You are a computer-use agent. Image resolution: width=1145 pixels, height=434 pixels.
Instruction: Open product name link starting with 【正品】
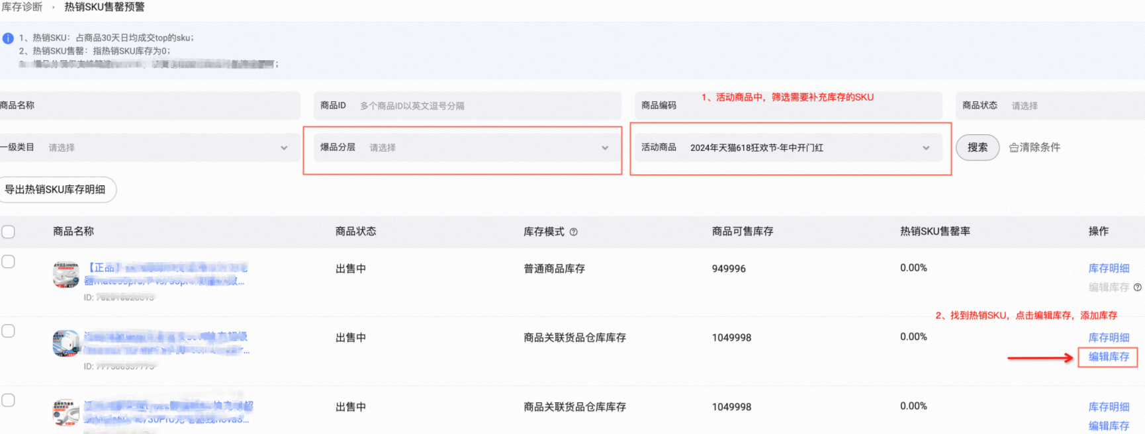(167, 274)
